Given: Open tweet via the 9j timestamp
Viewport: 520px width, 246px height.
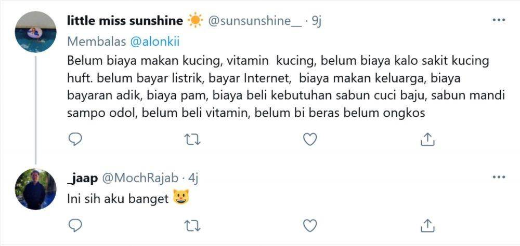Looking at the screenshot, I should tap(316, 21).
